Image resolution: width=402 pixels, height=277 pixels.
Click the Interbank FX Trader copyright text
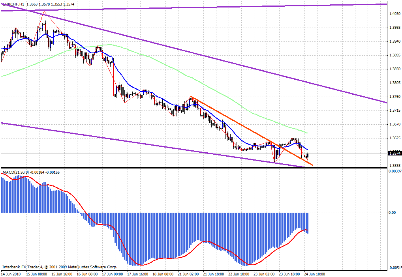(x=58, y=266)
